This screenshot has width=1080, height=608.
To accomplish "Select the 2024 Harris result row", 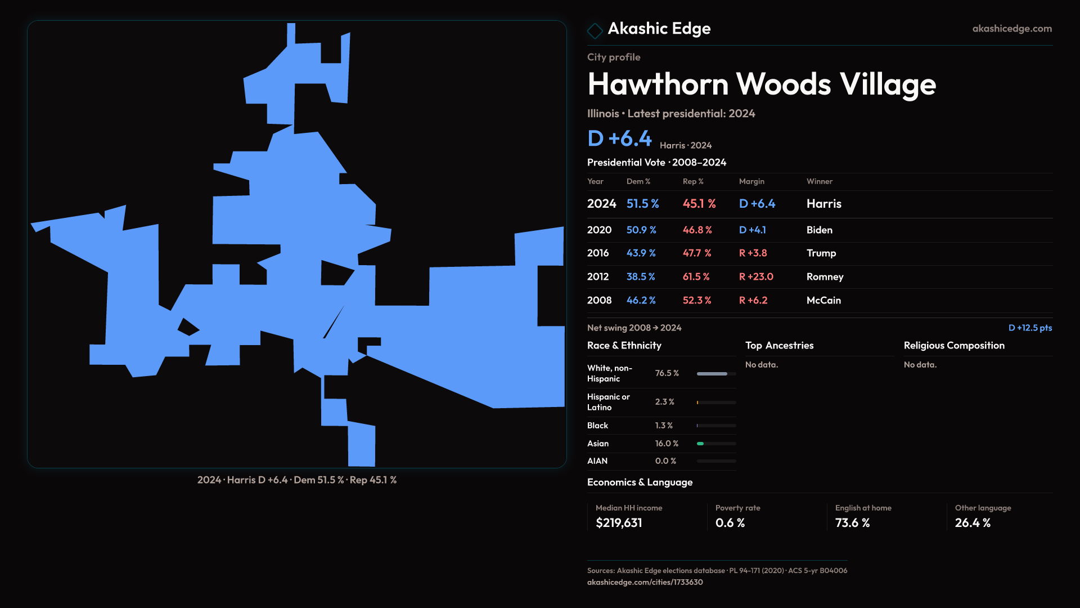I will pos(819,204).
